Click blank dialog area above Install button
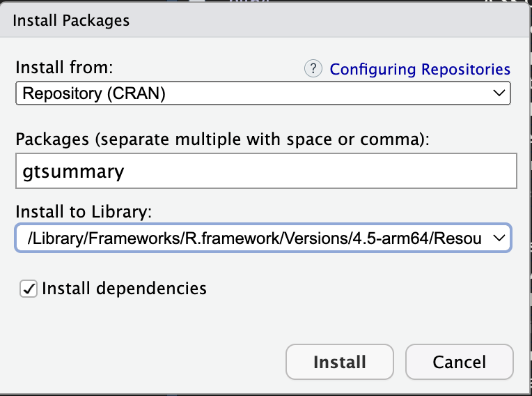532x396 pixels. coord(339,323)
